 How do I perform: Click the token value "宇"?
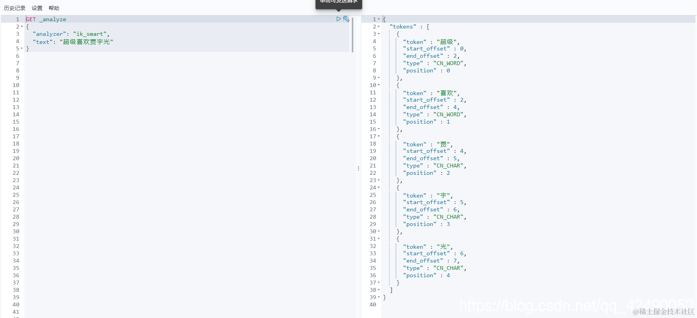click(444, 195)
